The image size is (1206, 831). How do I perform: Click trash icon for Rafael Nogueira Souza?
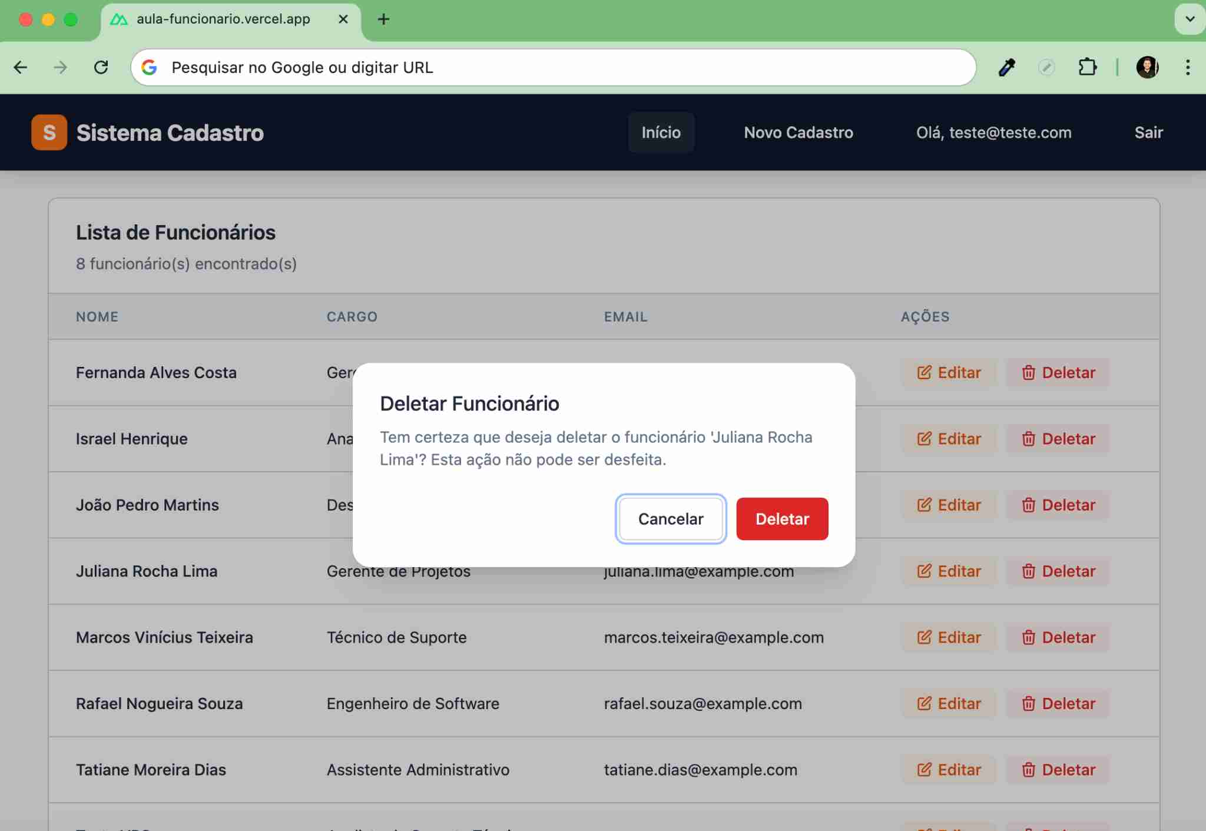click(1028, 704)
